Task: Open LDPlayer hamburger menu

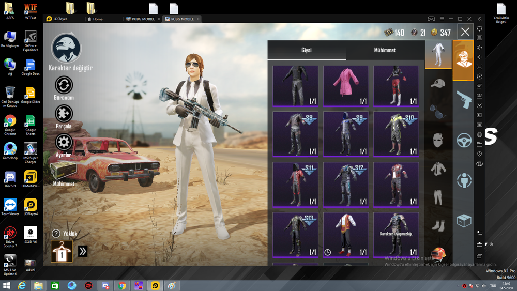Action: click(x=442, y=19)
